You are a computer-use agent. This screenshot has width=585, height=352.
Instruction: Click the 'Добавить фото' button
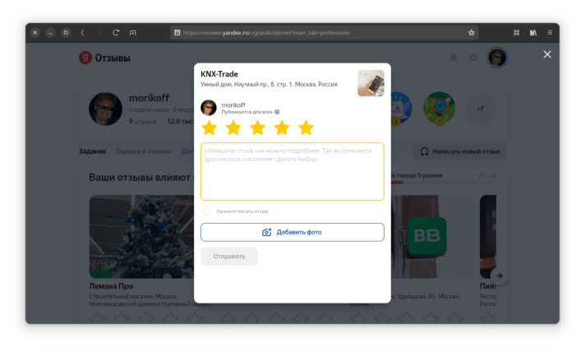292,232
